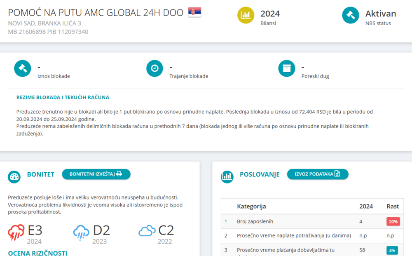Open the Bonitetni izveštaj report
This screenshot has width=412, height=256.
pos(96,174)
